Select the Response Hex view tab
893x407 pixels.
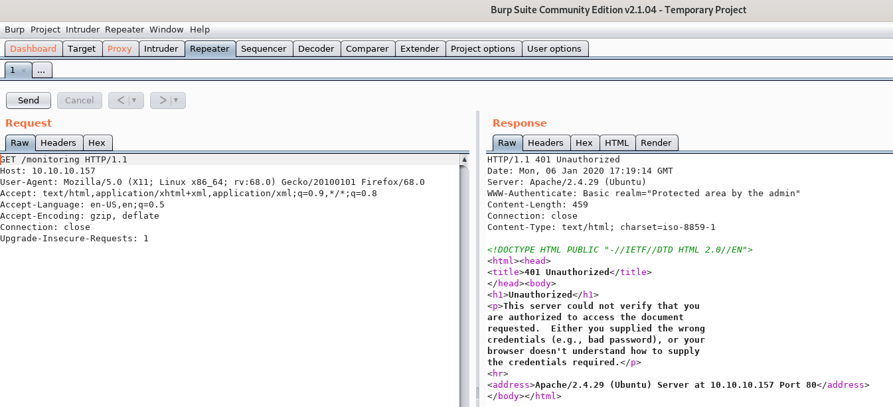584,143
